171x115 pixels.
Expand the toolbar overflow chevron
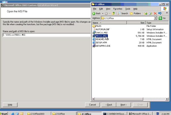167,13
